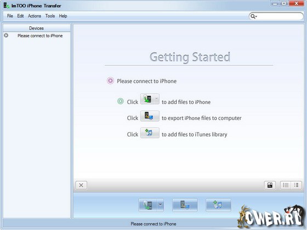Click add-to-iPhone icon in Getting Started guide
This screenshot has width=307, height=230.
click(150, 99)
